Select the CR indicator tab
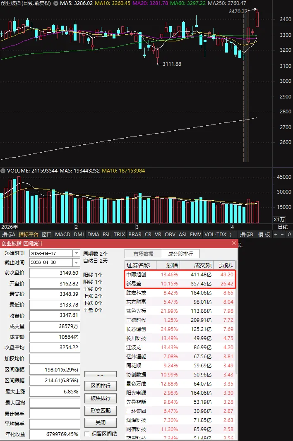This screenshot has width=293, height=441. tap(148, 234)
